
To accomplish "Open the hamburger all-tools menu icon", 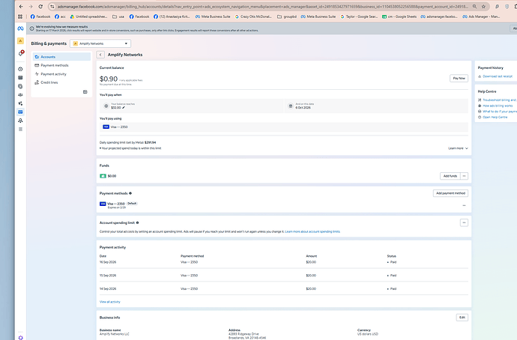I will point(20,129).
